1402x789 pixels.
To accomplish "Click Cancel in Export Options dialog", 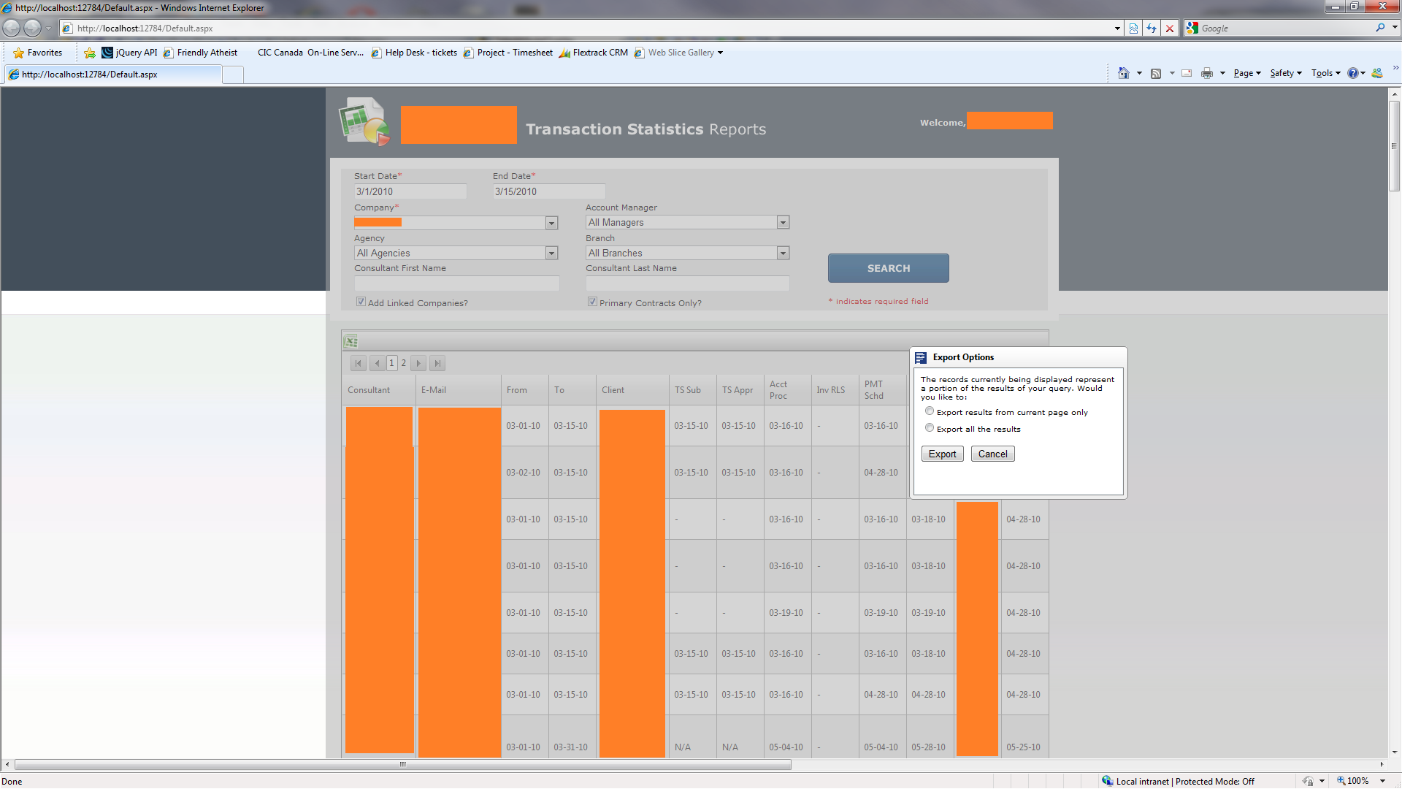I will coord(992,454).
